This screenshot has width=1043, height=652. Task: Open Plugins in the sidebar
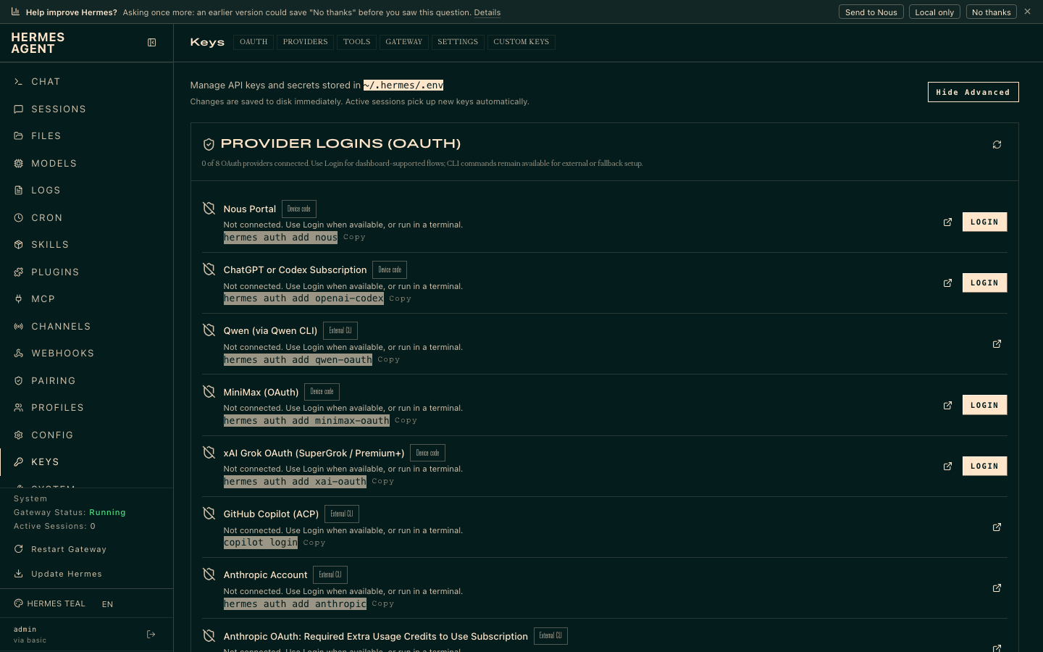87,272
